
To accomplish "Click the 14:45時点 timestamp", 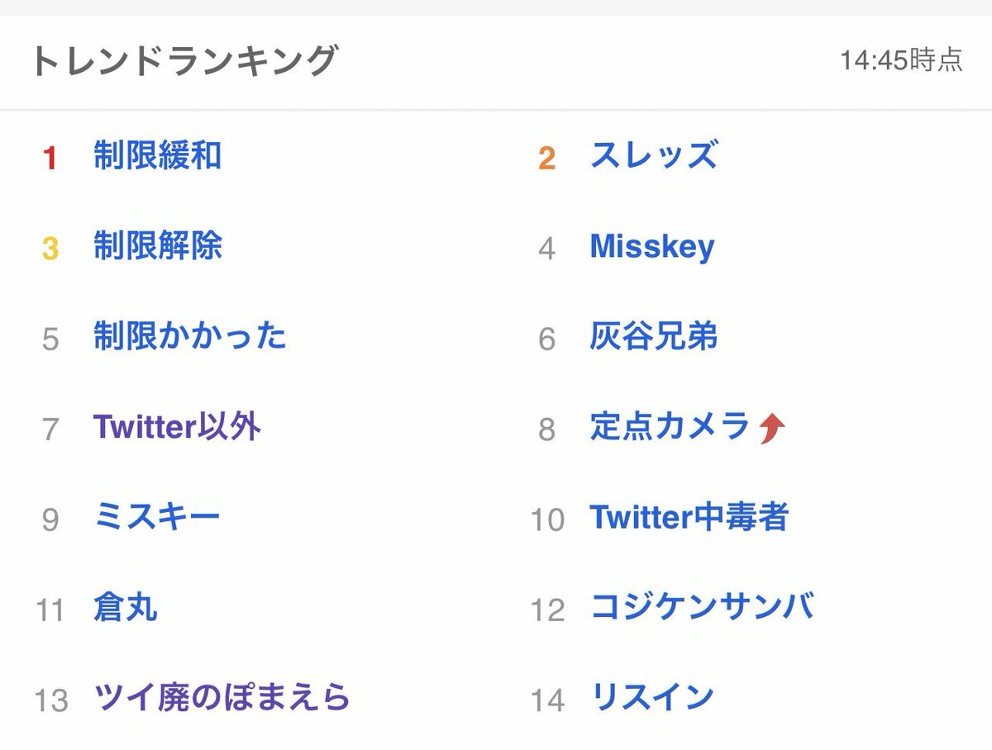I will pyautogui.click(x=901, y=60).
